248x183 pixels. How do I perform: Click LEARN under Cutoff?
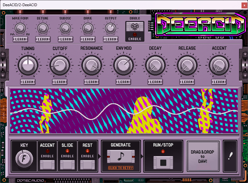[x=60, y=82]
